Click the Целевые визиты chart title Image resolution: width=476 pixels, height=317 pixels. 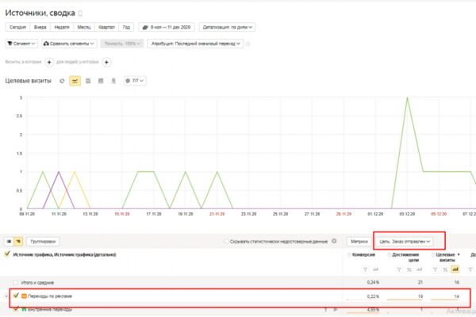(x=29, y=81)
